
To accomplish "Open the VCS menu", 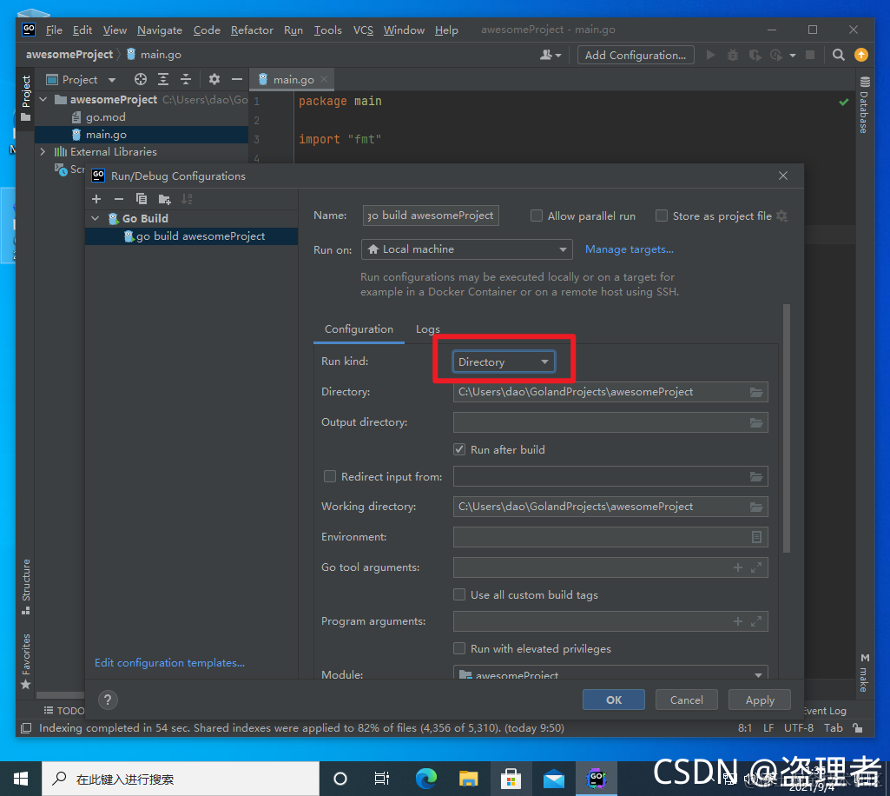I will (363, 30).
